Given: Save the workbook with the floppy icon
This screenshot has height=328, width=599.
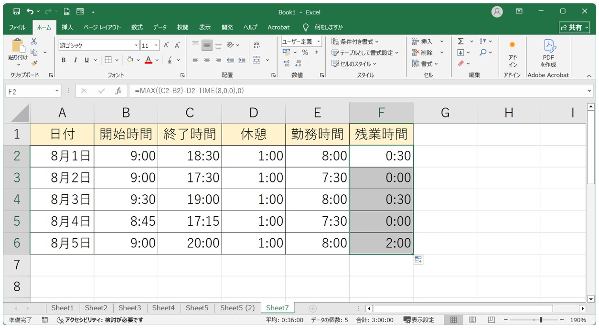Looking at the screenshot, I should (x=17, y=11).
